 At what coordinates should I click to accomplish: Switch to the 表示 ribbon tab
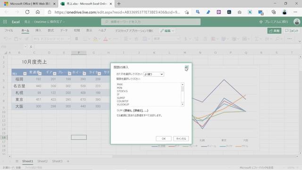[x=89, y=30]
